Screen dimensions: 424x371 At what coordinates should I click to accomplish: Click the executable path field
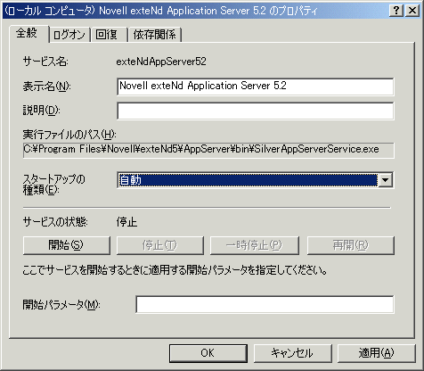[x=208, y=150]
